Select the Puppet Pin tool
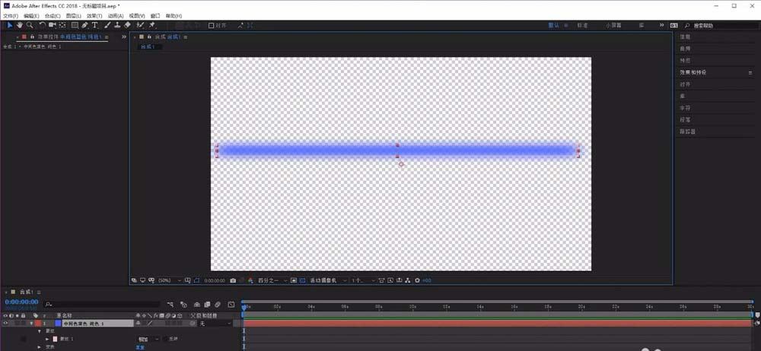761x351 pixels. [152, 25]
